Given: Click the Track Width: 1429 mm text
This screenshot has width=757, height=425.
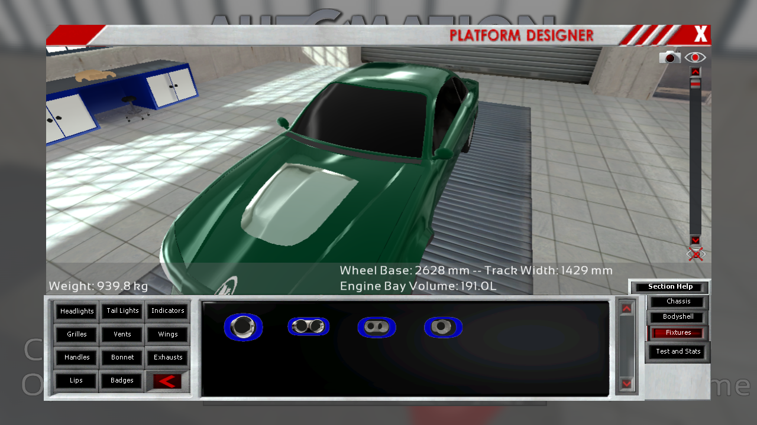Looking at the screenshot, I should click(x=550, y=270).
